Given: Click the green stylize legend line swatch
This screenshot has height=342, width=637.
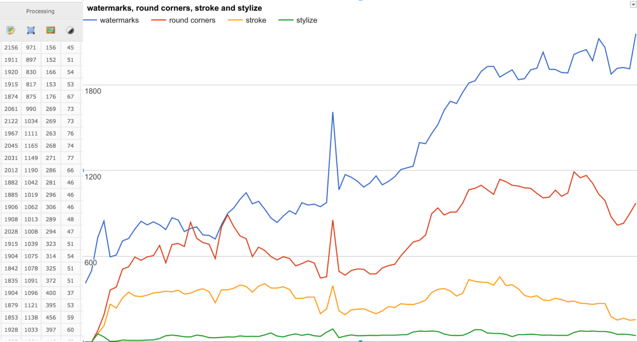Looking at the screenshot, I should point(286,20).
